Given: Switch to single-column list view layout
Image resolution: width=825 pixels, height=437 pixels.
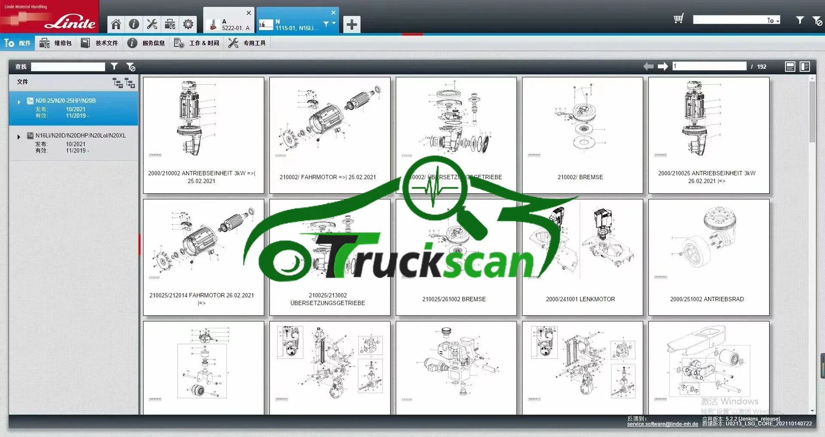Looking at the screenshot, I should click(790, 67).
